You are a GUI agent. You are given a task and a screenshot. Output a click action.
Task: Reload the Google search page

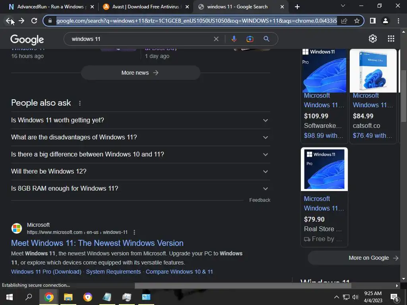tap(34, 21)
